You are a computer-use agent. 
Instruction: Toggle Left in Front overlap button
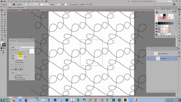click(x=16, y=69)
